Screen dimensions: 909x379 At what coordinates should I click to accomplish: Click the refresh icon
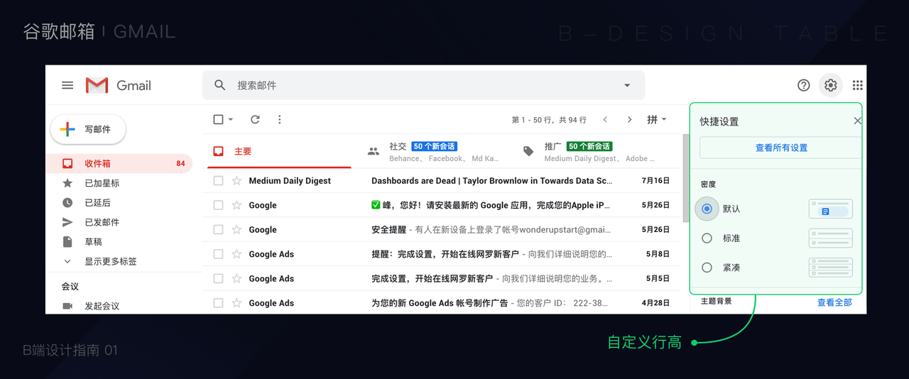pos(255,119)
